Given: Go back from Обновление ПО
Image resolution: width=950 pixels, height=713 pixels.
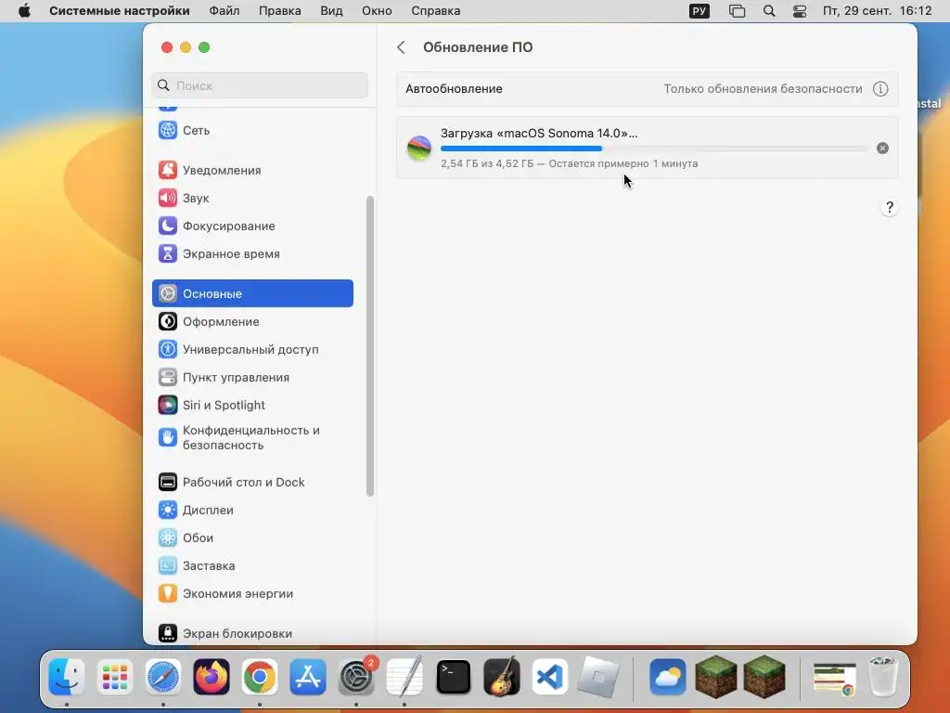Looking at the screenshot, I should (401, 47).
